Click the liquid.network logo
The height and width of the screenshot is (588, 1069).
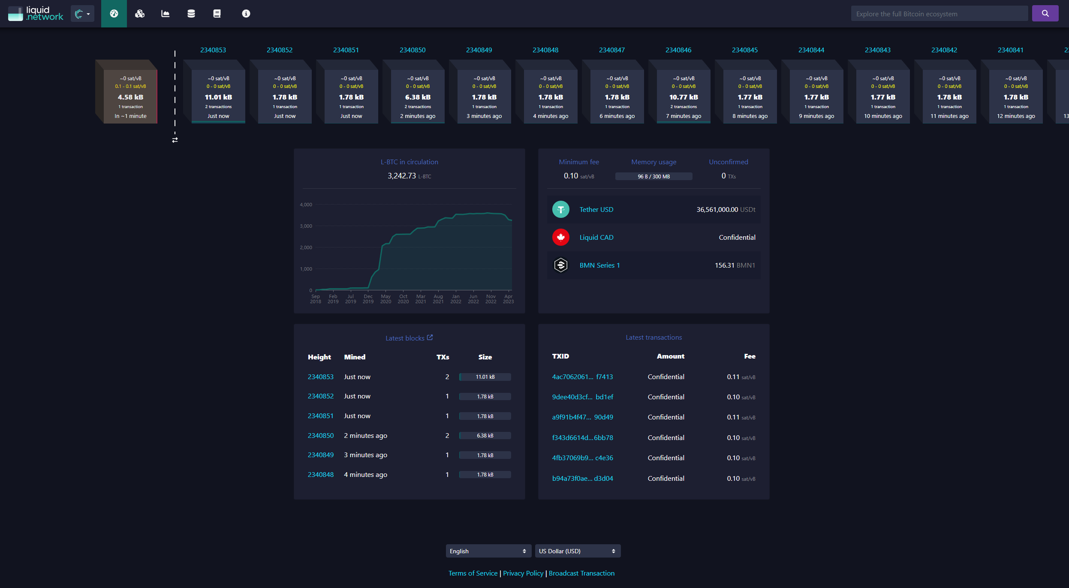pos(34,13)
